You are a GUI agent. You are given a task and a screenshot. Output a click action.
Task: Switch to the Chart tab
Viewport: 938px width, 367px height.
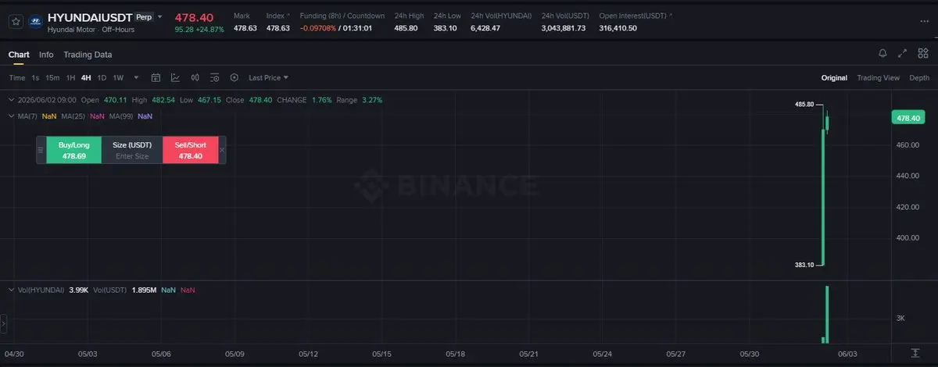pos(19,55)
